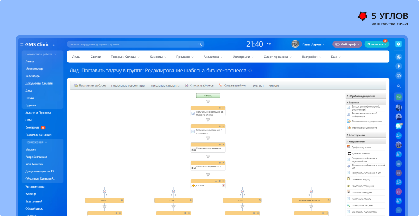
Task: Click the Поставить задачу activity icon
Action: click(349, 179)
